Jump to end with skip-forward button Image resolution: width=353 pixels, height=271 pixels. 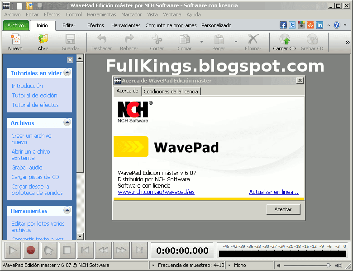[139, 250]
